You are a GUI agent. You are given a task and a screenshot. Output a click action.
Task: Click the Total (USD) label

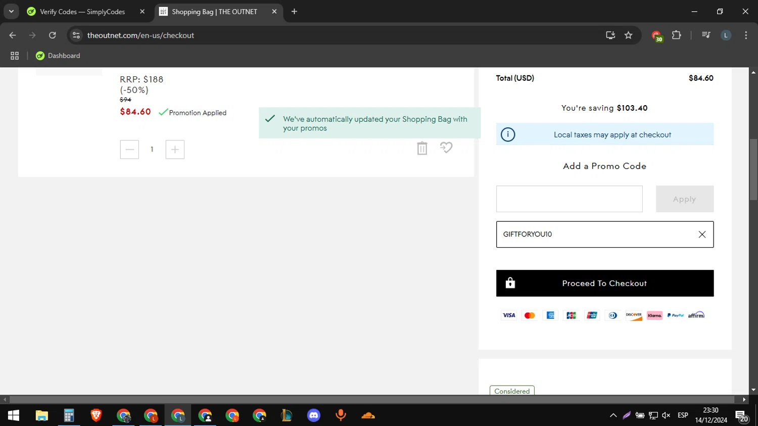[515, 78]
